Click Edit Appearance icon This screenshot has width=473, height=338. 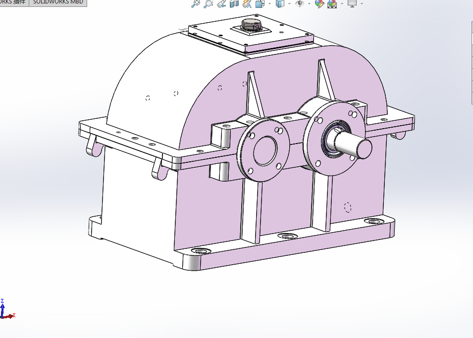pyautogui.click(x=319, y=3)
